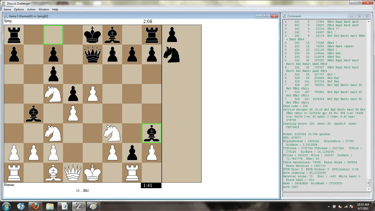
Task: Select the white knight on f3
Action: point(112,133)
